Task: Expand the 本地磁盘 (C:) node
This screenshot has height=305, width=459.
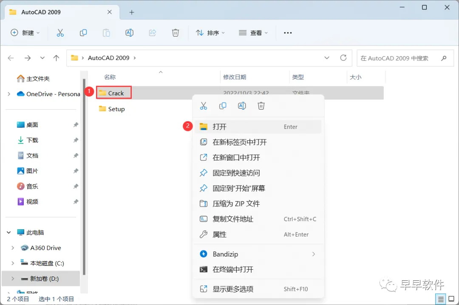Action: 13,263
